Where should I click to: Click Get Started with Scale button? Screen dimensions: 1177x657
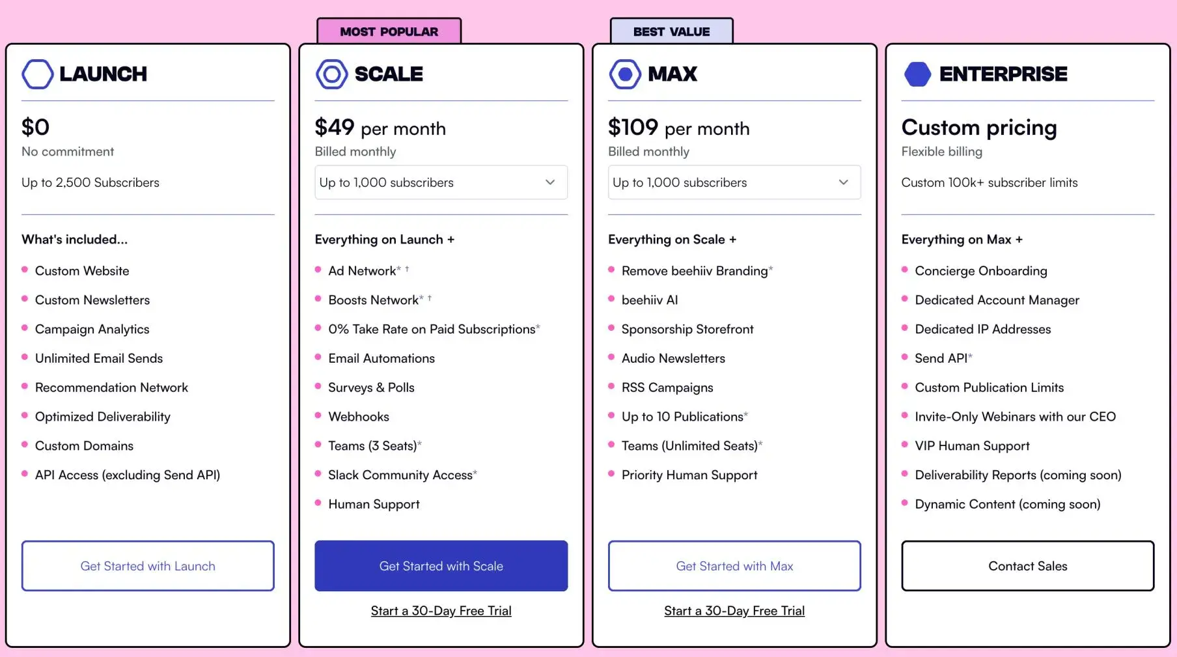441,566
